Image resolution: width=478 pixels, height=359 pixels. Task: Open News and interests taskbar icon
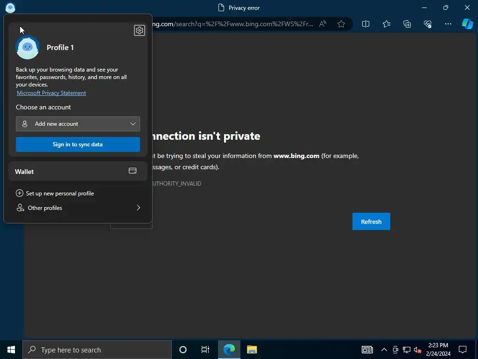[x=367, y=350]
